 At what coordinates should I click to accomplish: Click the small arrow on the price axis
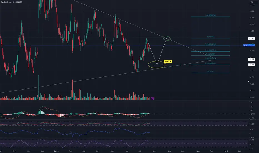pos(249,82)
